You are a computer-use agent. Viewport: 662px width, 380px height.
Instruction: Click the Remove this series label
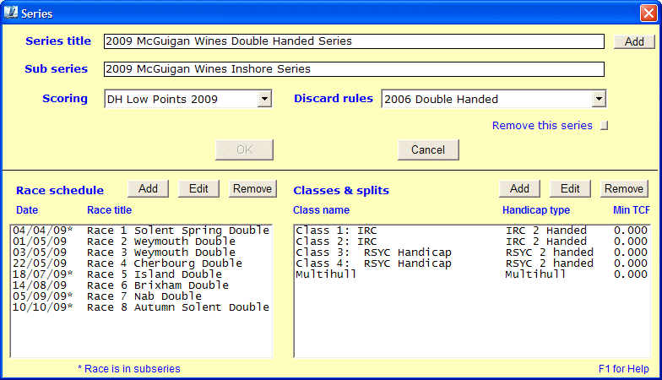tap(542, 126)
